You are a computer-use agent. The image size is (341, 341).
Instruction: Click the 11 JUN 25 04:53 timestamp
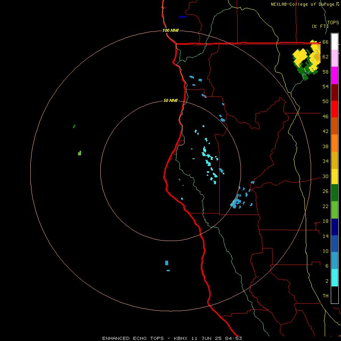217,338
